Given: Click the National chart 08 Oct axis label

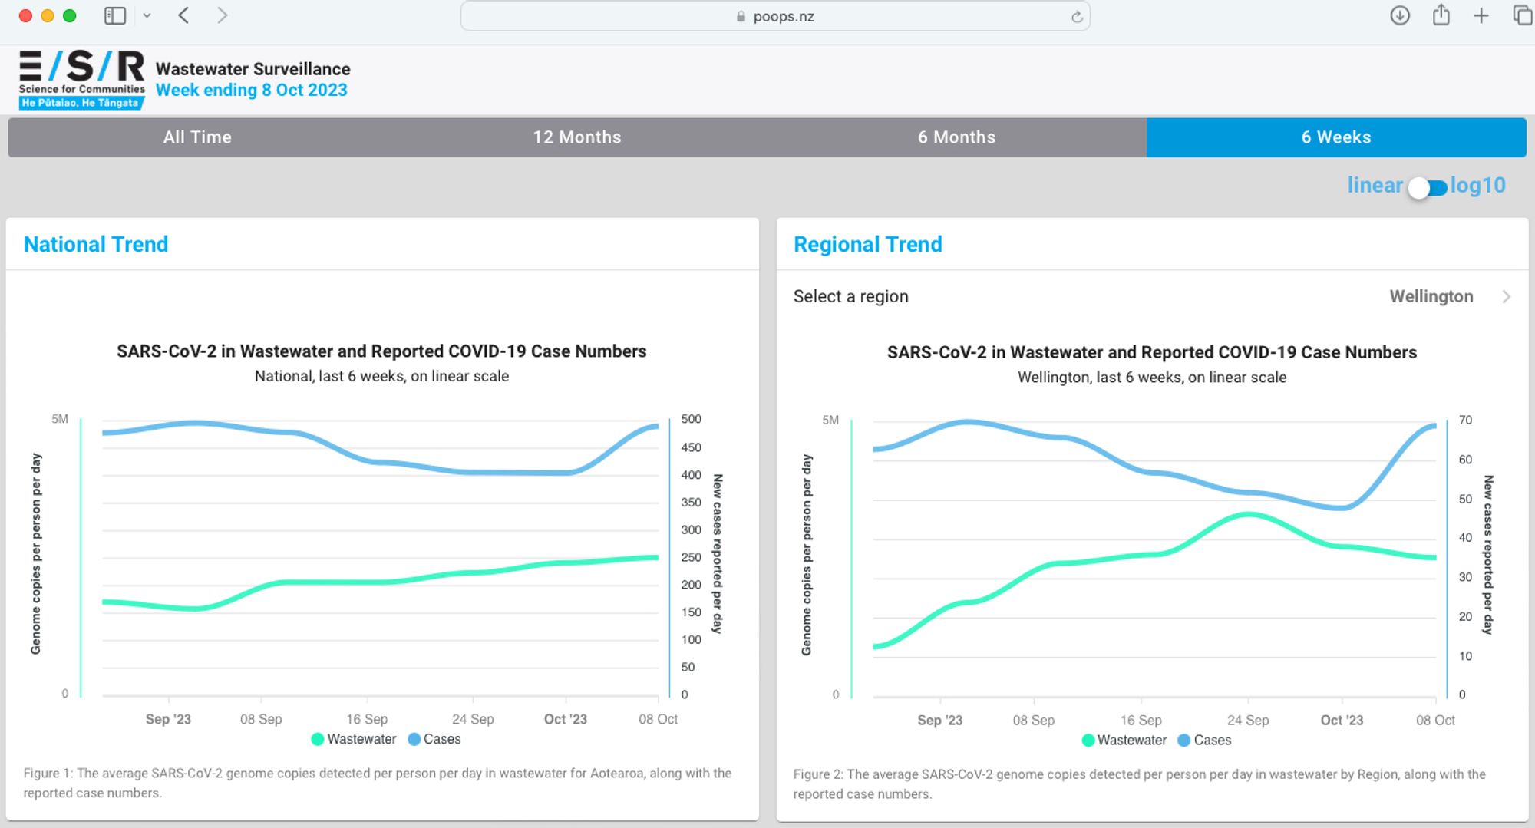Looking at the screenshot, I should (659, 719).
